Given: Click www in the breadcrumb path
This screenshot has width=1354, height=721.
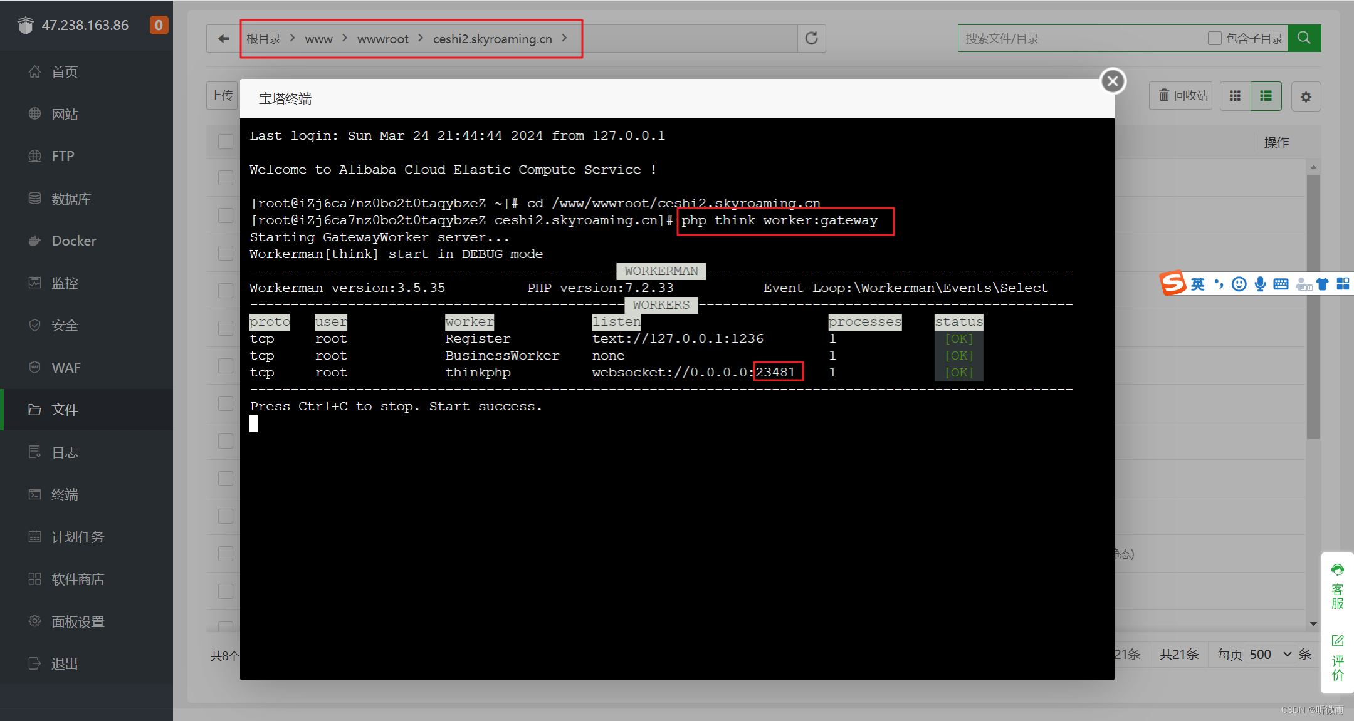Looking at the screenshot, I should (x=318, y=39).
